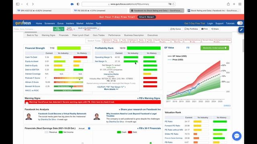Screen dimensions: 257x144
Task: Click the Share button on the page toolbar
Action: (x=215, y=29)
